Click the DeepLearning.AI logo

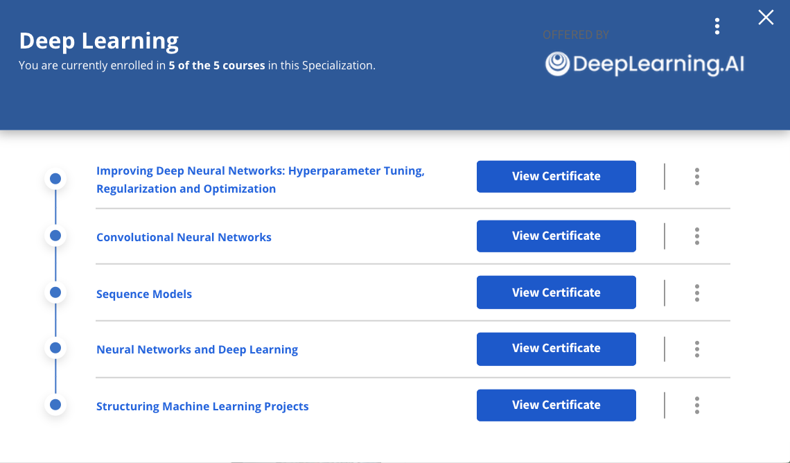643,64
